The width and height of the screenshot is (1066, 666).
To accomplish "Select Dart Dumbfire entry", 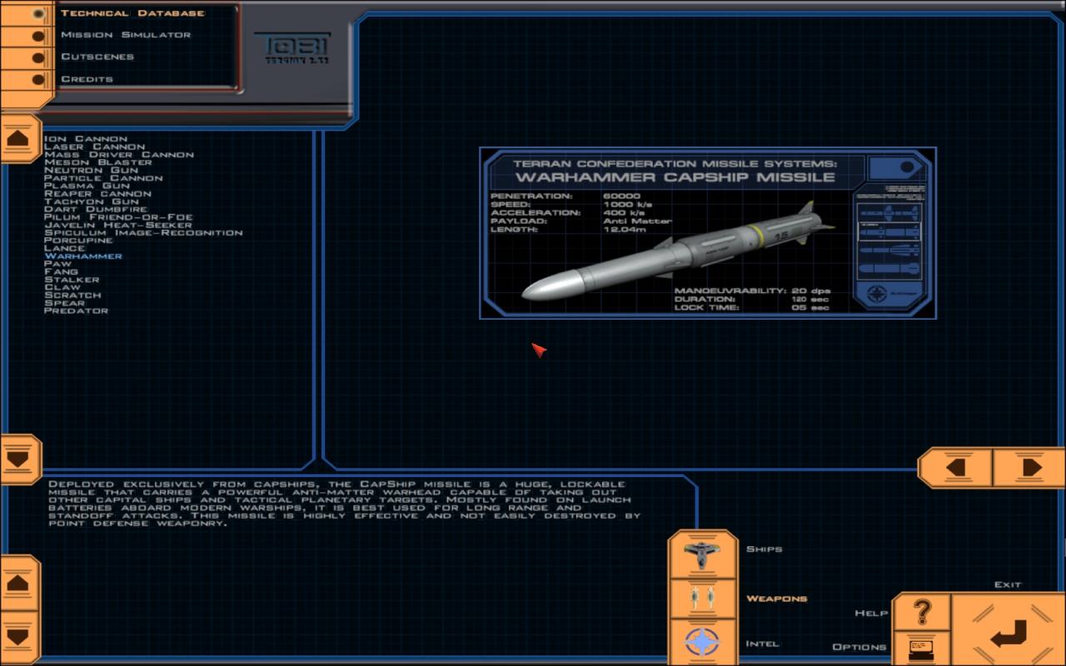I will click(96, 209).
